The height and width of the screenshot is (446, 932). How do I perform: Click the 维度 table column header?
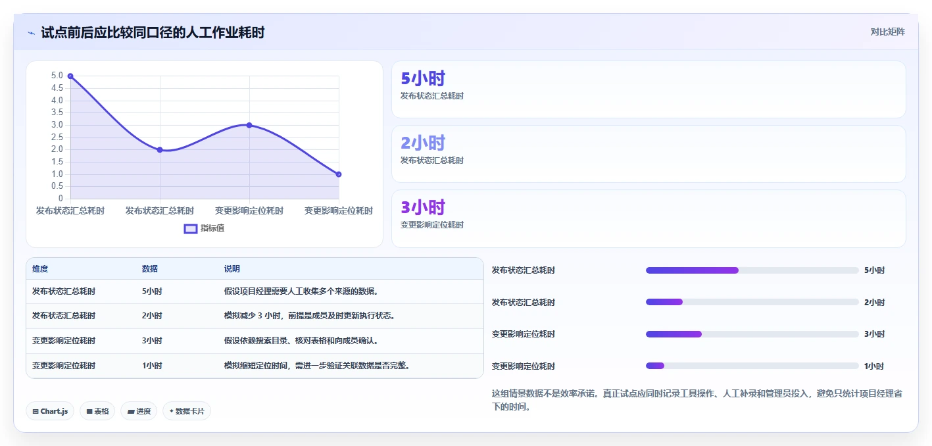[40, 269]
